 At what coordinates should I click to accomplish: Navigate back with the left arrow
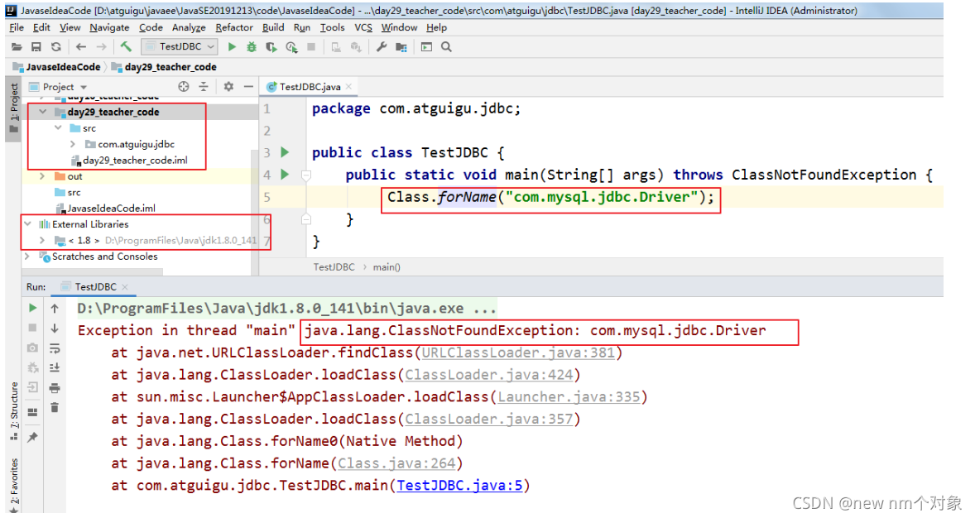click(x=81, y=46)
